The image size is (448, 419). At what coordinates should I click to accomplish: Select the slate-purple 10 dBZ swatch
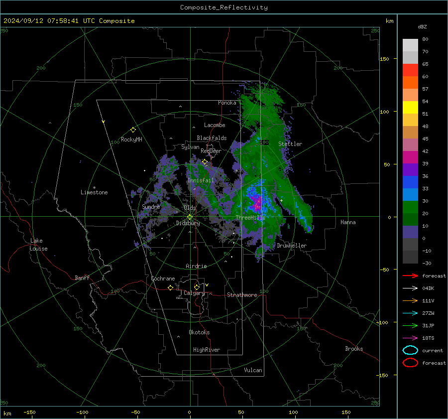coord(410,232)
